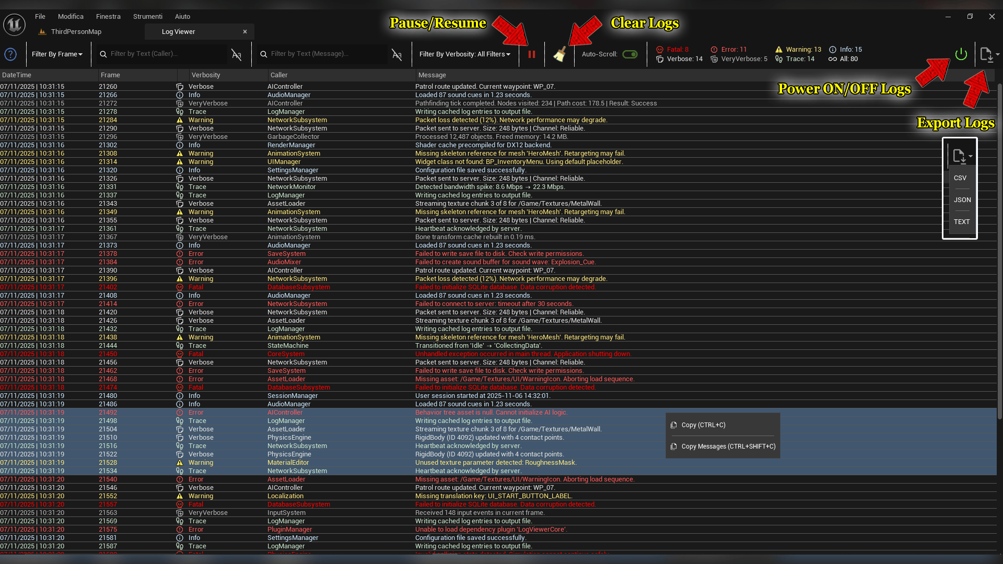Toggle the Auto-Scroll switch
This screenshot has width=1003, height=564.
pyautogui.click(x=630, y=54)
